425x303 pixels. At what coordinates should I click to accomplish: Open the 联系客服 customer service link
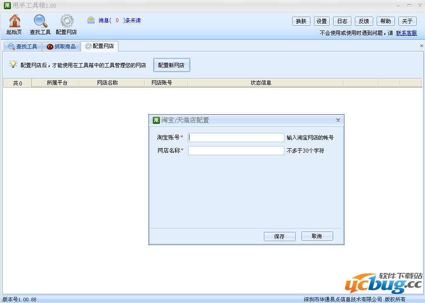(x=406, y=33)
